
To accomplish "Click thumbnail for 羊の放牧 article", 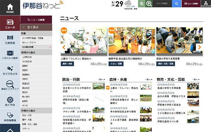I will tap(146, 110).
